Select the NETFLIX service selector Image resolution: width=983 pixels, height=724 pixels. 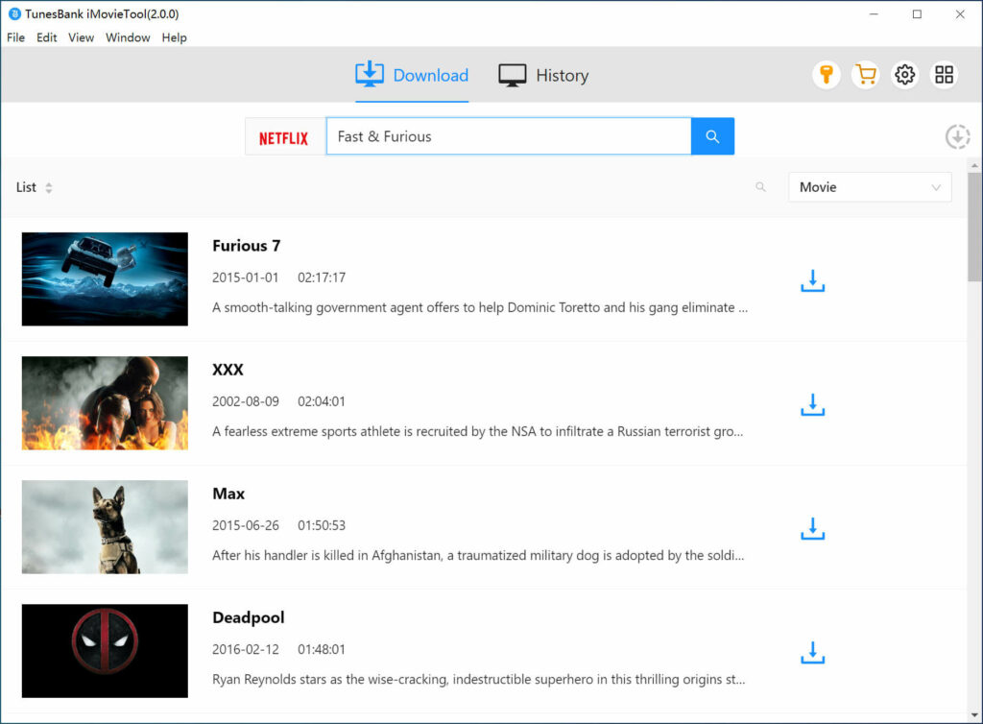(284, 137)
